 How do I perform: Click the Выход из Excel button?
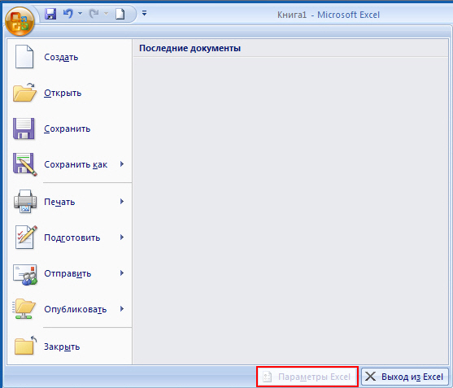pyautogui.click(x=404, y=377)
